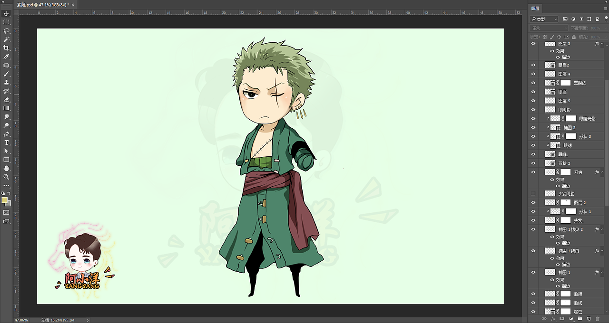Create a new layer group
This screenshot has height=323, width=609.
coord(580,319)
